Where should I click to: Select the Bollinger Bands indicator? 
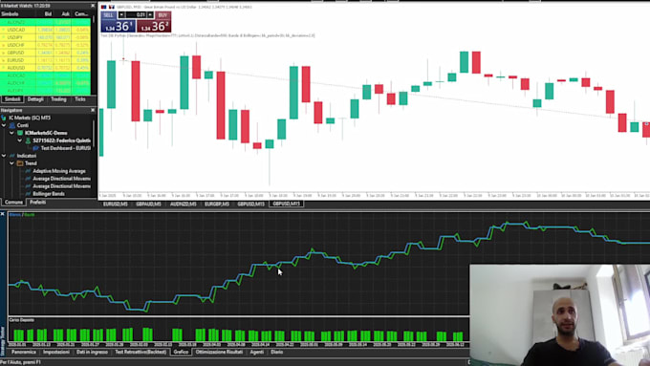[49, 194]
